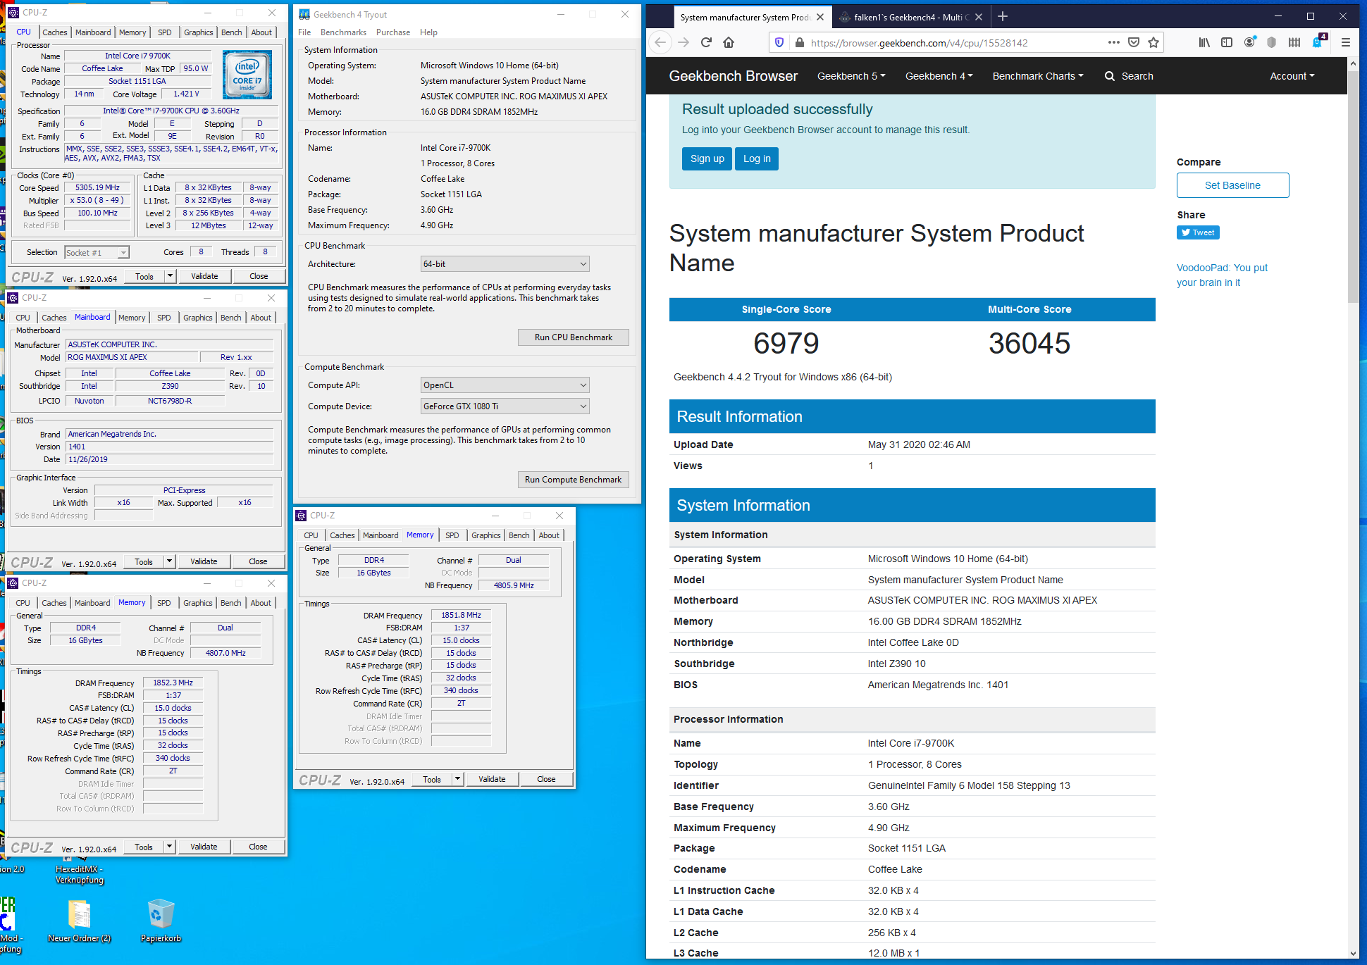Open Compute Device GeForce GTX 1080 Ti dropdown
Image resolution: width=1367 pixels, height=965 pixels.
505,406
